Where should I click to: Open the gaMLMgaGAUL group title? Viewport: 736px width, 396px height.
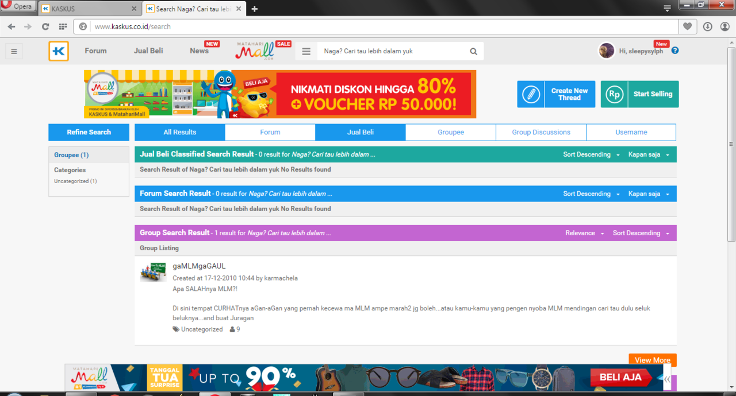[199, 266]
